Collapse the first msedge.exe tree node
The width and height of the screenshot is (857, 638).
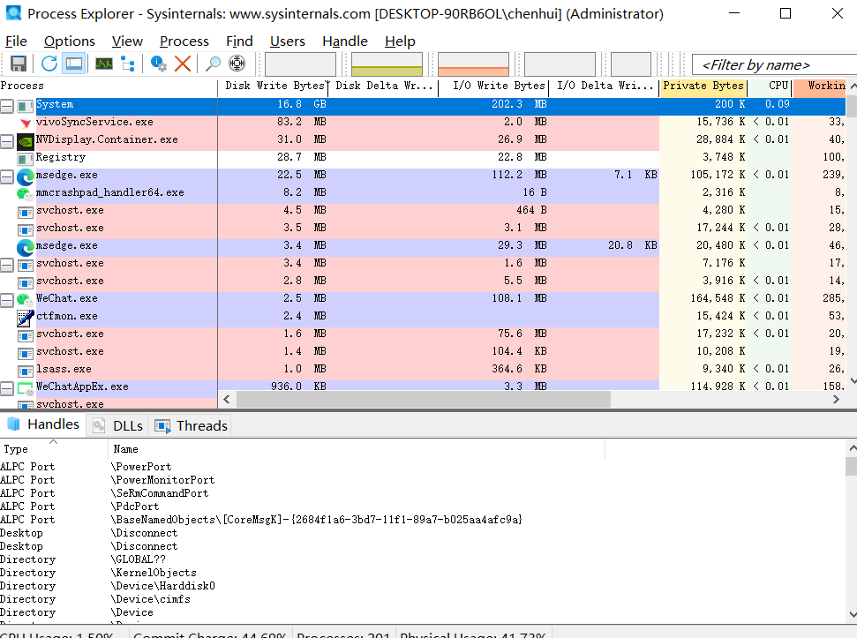(6, 177)
